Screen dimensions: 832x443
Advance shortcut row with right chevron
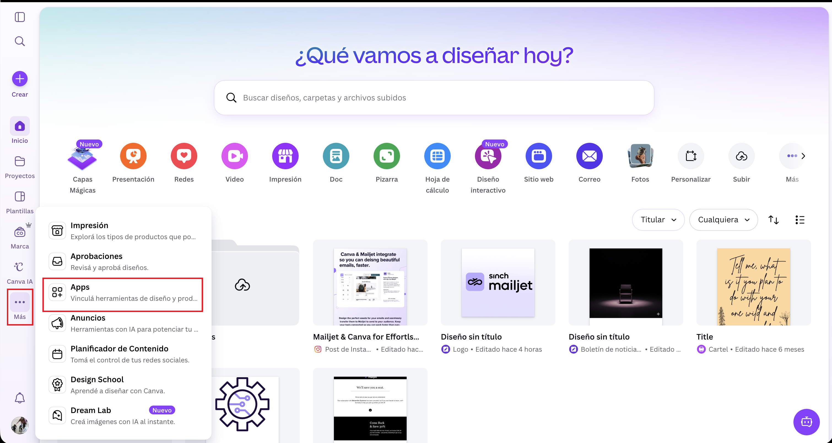tap(803, 156)
